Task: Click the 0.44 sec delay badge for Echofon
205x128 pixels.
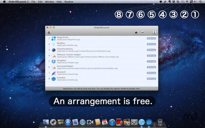Action: click(x=151, y=79)
